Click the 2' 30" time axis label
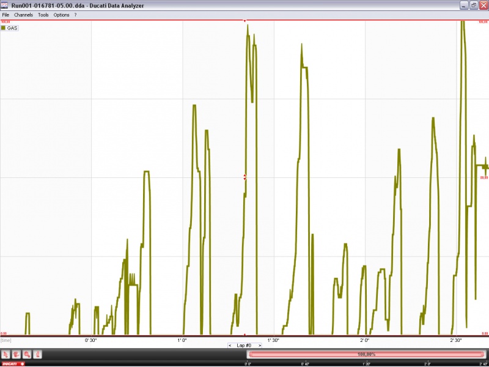489x367 pixels. tap(456, 340)
